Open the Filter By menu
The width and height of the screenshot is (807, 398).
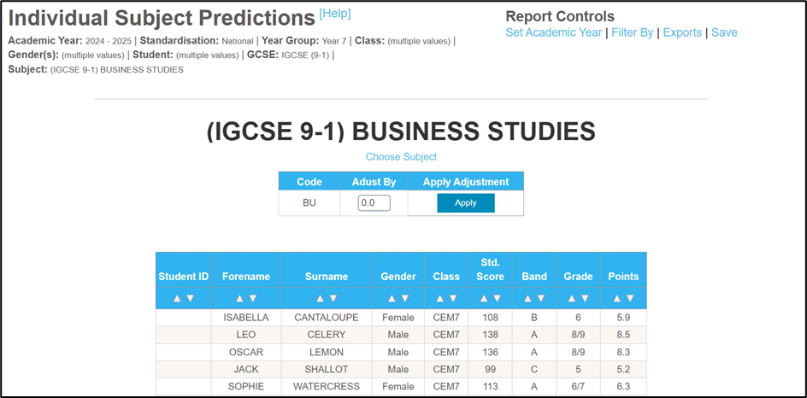coord(633,32)
